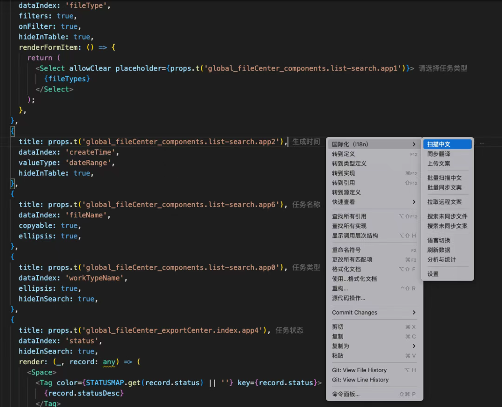Viewport: 502px width, 407px height.
Task: Click the 任务状态 inline translation hint
Action: tap(290, 330)
